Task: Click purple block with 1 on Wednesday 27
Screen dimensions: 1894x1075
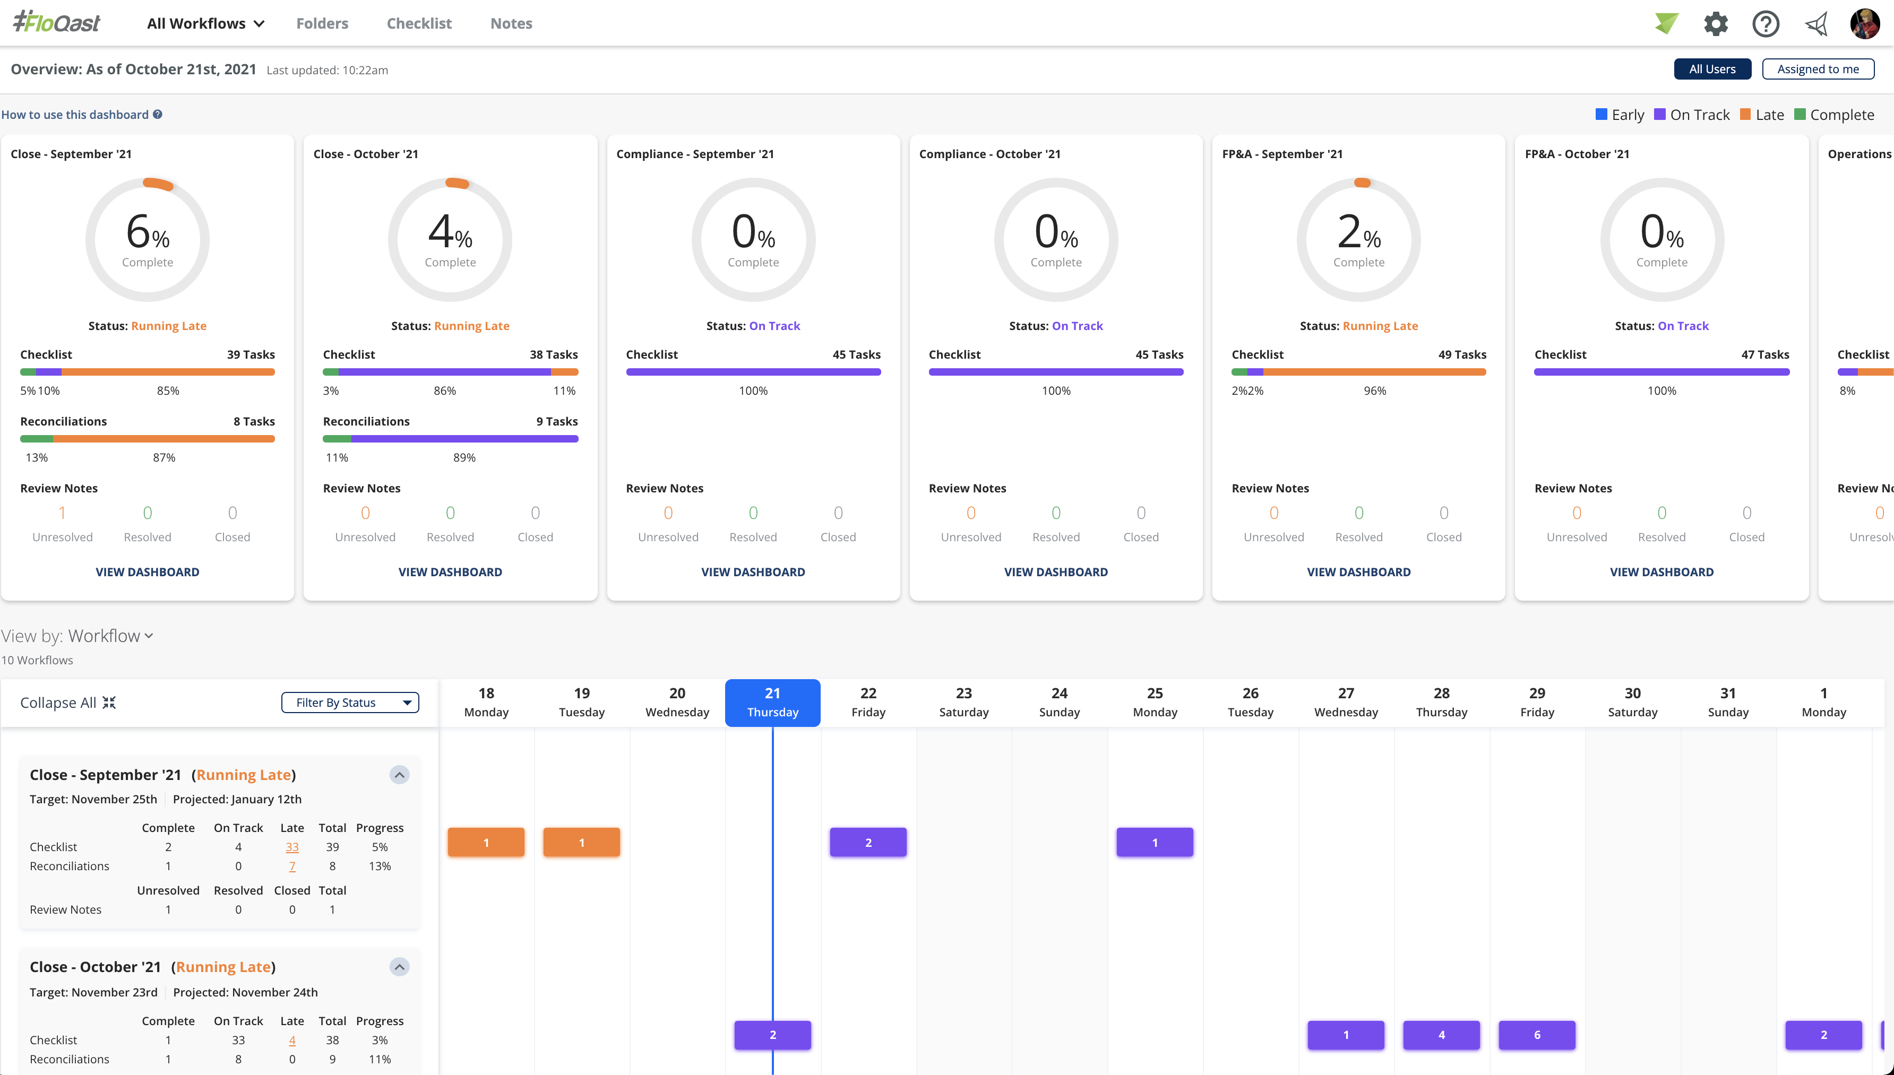Action: pos(1345,1034)
